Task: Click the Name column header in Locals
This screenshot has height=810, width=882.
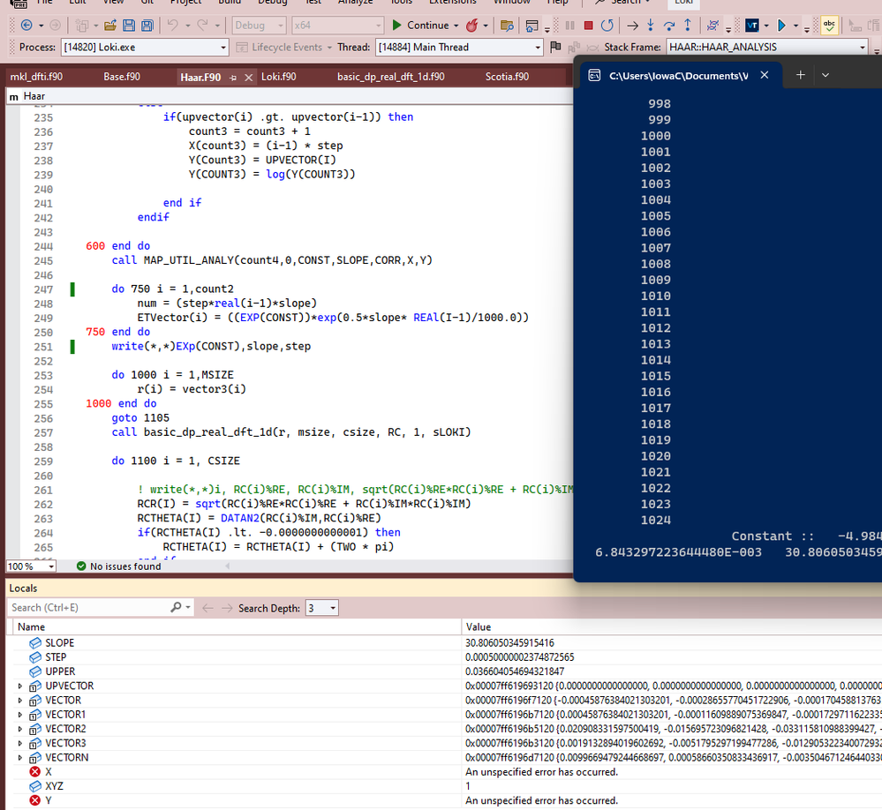Action: (x=31, y=626)
